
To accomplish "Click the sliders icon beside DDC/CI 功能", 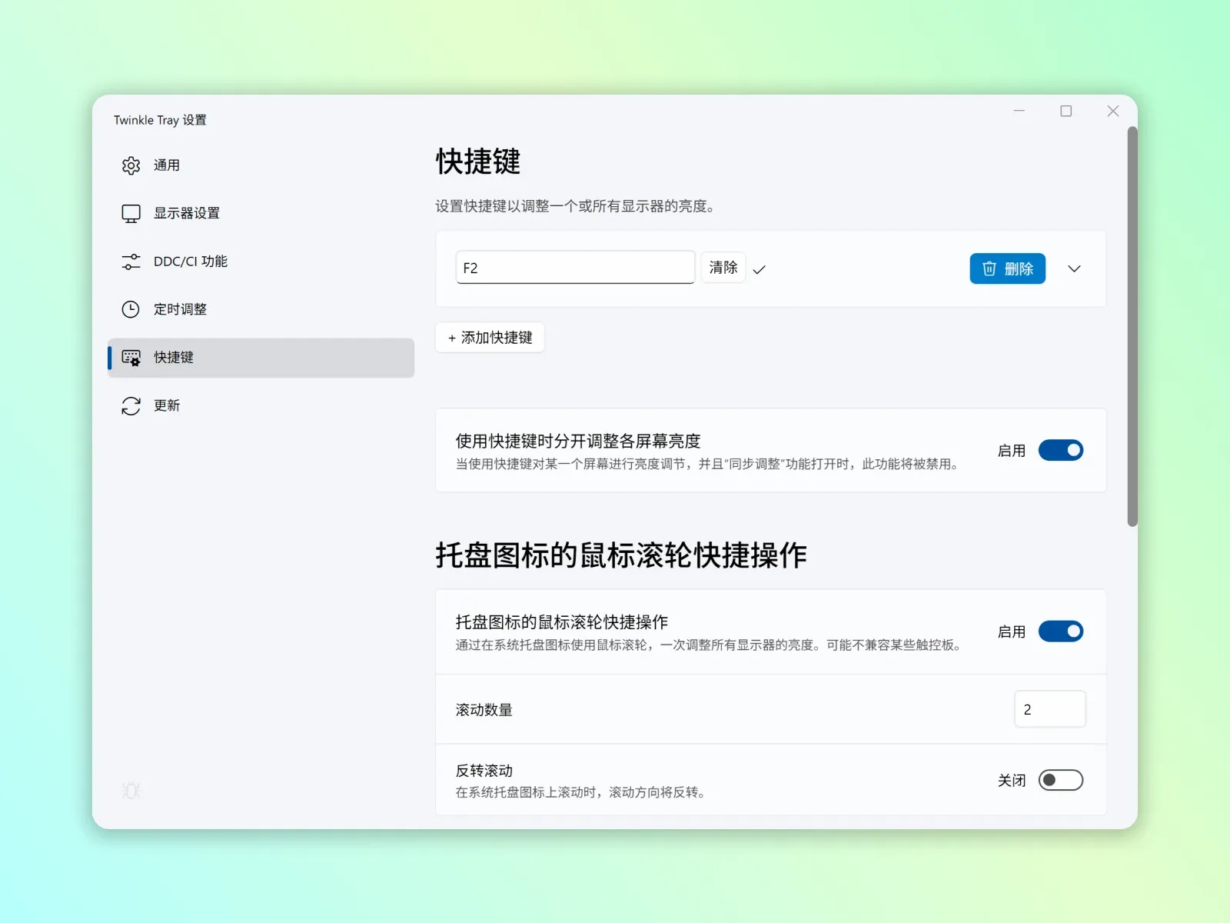I will (131, 262).
